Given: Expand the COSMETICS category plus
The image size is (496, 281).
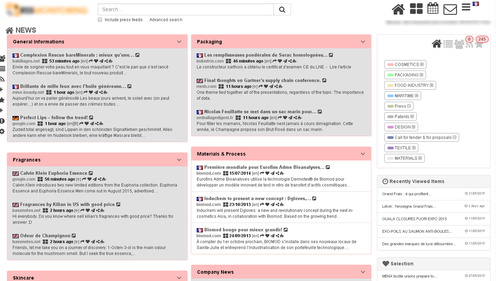Looking at the screenshot, I should pos(422,65).
